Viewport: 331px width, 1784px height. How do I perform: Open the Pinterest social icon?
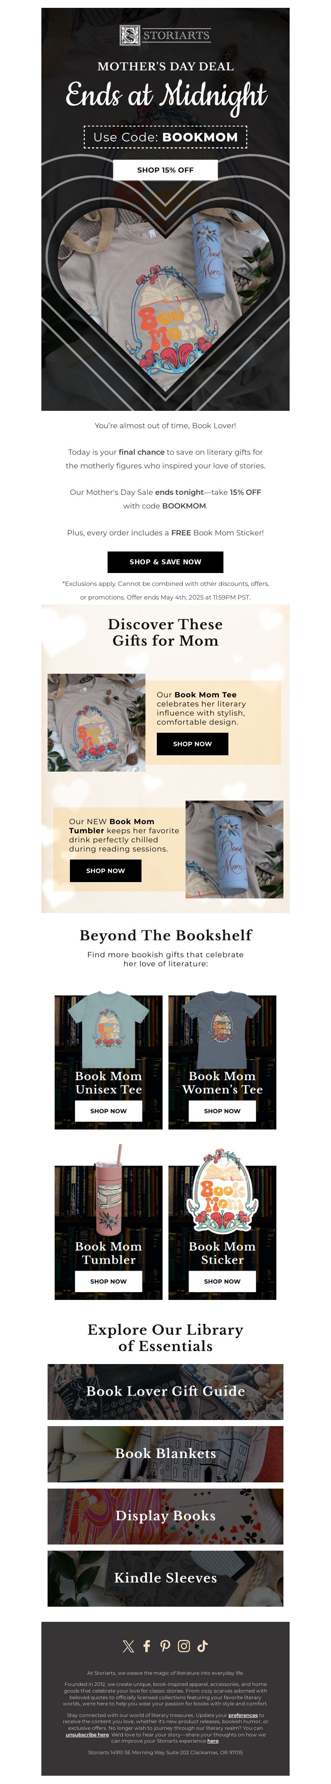[x=165, y=1646]
